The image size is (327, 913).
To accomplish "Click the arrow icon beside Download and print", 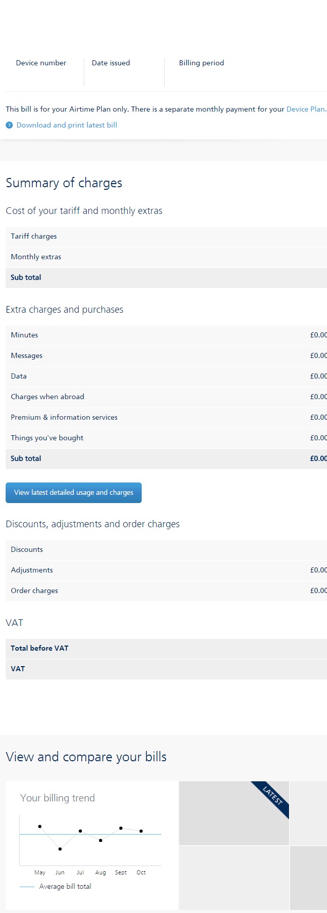I will [9, 125].
